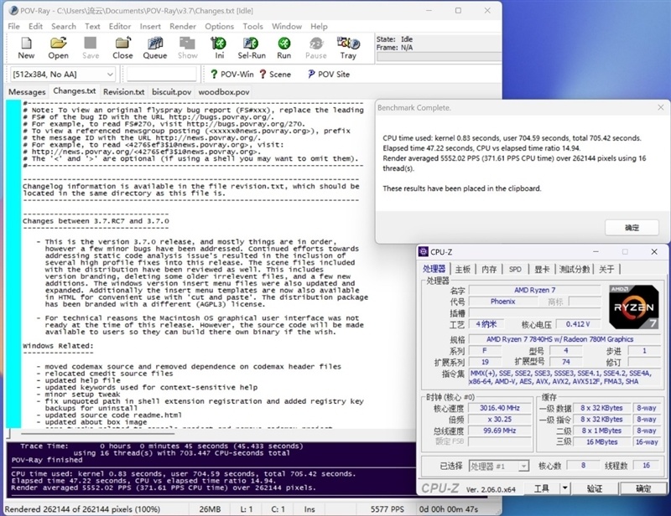Click the 验证 button in CPU-Z

coord(594,488)
